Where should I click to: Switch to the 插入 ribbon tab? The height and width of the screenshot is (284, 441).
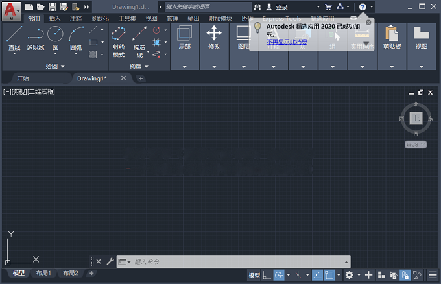click(55, 19)
